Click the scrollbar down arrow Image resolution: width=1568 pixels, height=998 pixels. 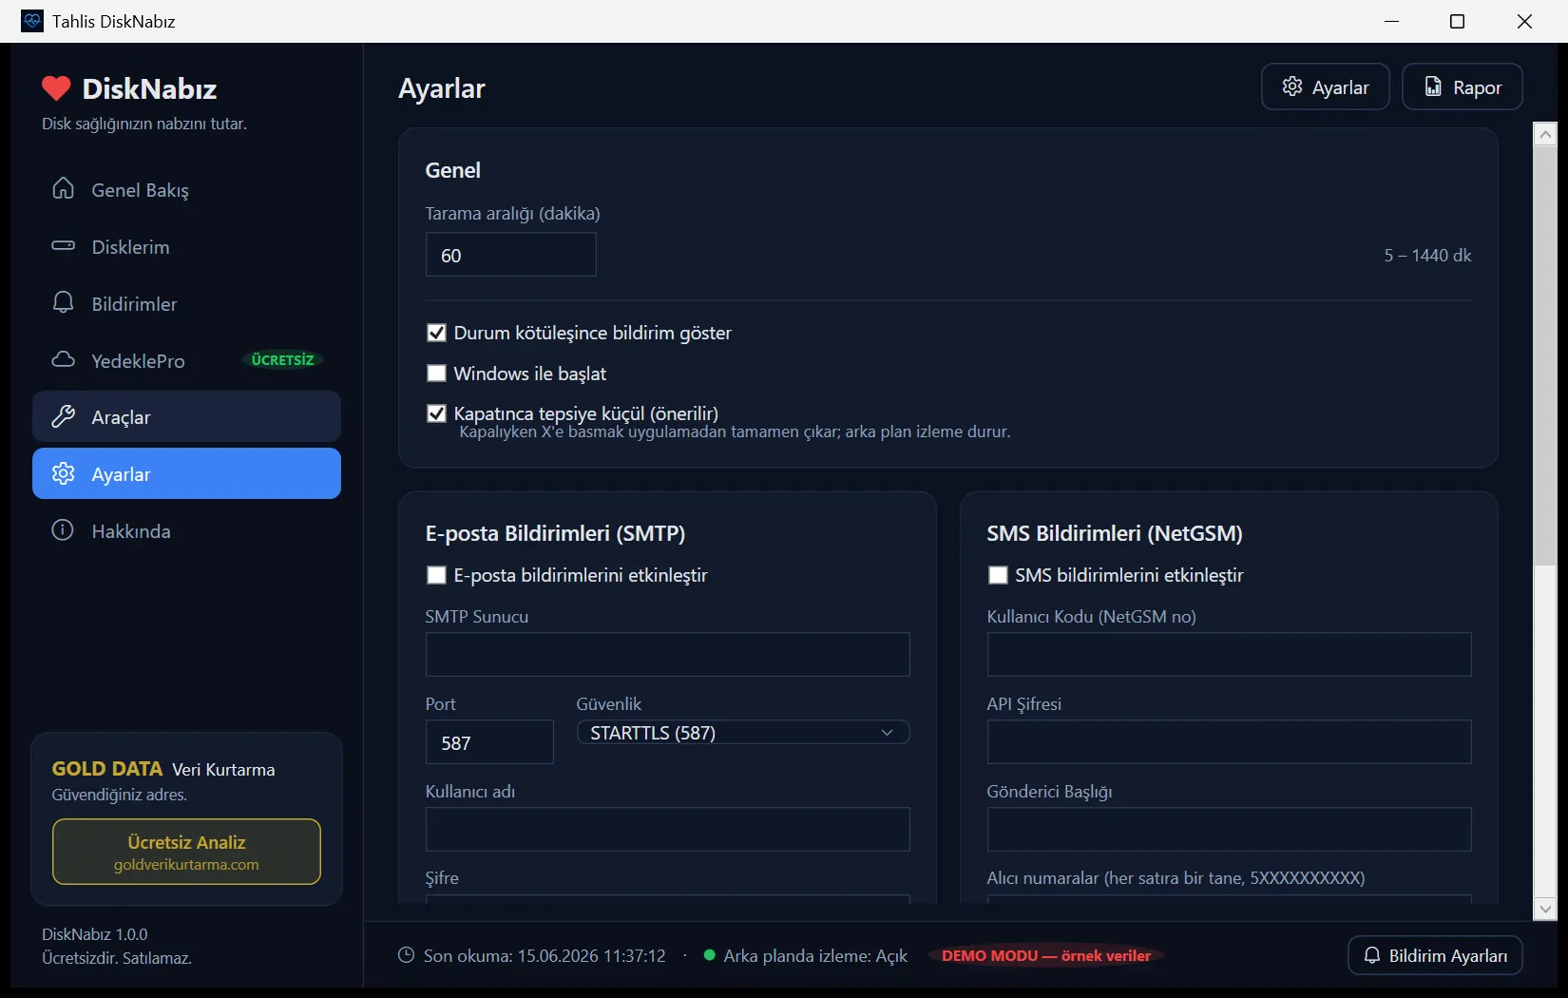point(1545,909)
